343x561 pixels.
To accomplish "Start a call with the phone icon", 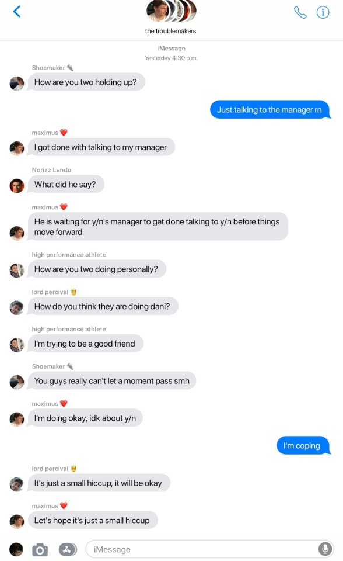I will tap(300, 12).
